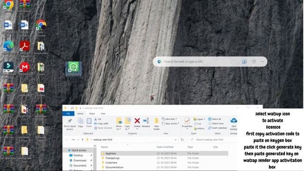Image resolution: width=304 pixels, height=171 pixels.
Task: Open the recent locations dropdown arrow
Action: 78,140
